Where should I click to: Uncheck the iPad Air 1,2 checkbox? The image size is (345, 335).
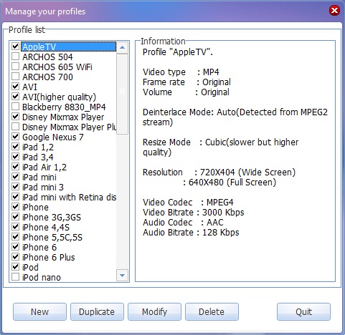pos(16,167)
